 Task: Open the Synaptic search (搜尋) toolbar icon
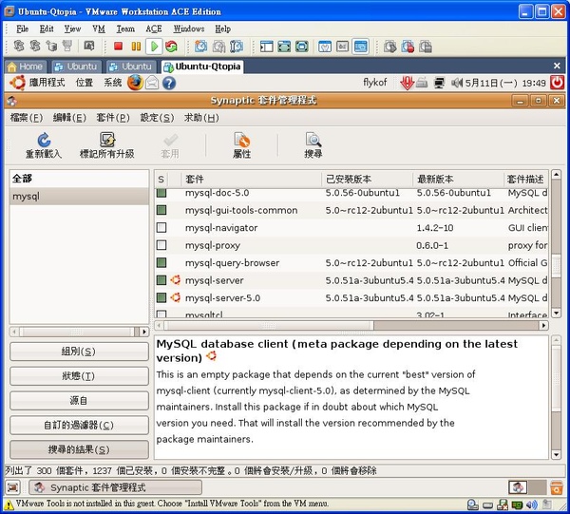pos(313,140)
